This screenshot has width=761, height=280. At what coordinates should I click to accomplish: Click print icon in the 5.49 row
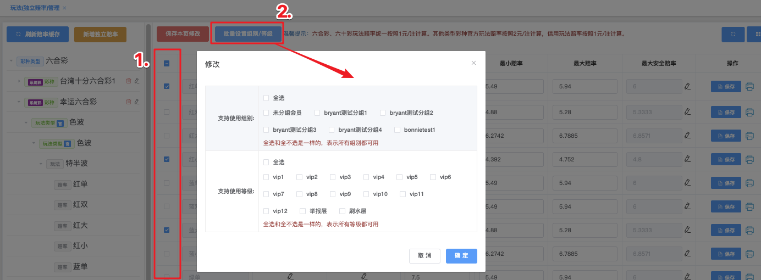[749, 86]
